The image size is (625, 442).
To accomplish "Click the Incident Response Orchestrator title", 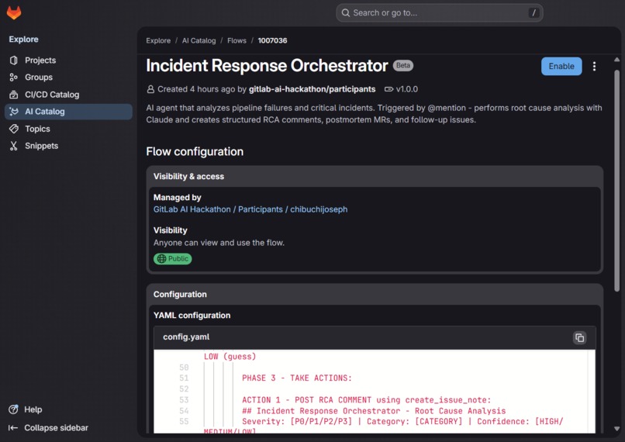I will point(267,66).
